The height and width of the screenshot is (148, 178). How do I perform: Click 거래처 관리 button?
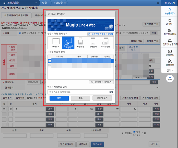click(136, 41)
